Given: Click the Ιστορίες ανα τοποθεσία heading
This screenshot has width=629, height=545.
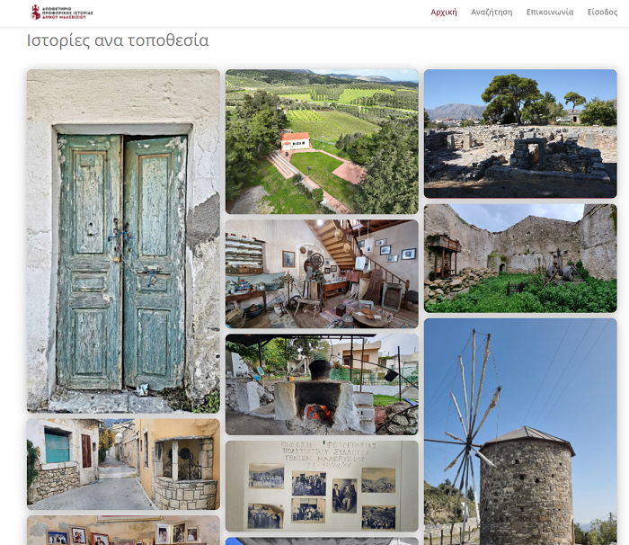Looking at the screenshot, I should (118, 40).
